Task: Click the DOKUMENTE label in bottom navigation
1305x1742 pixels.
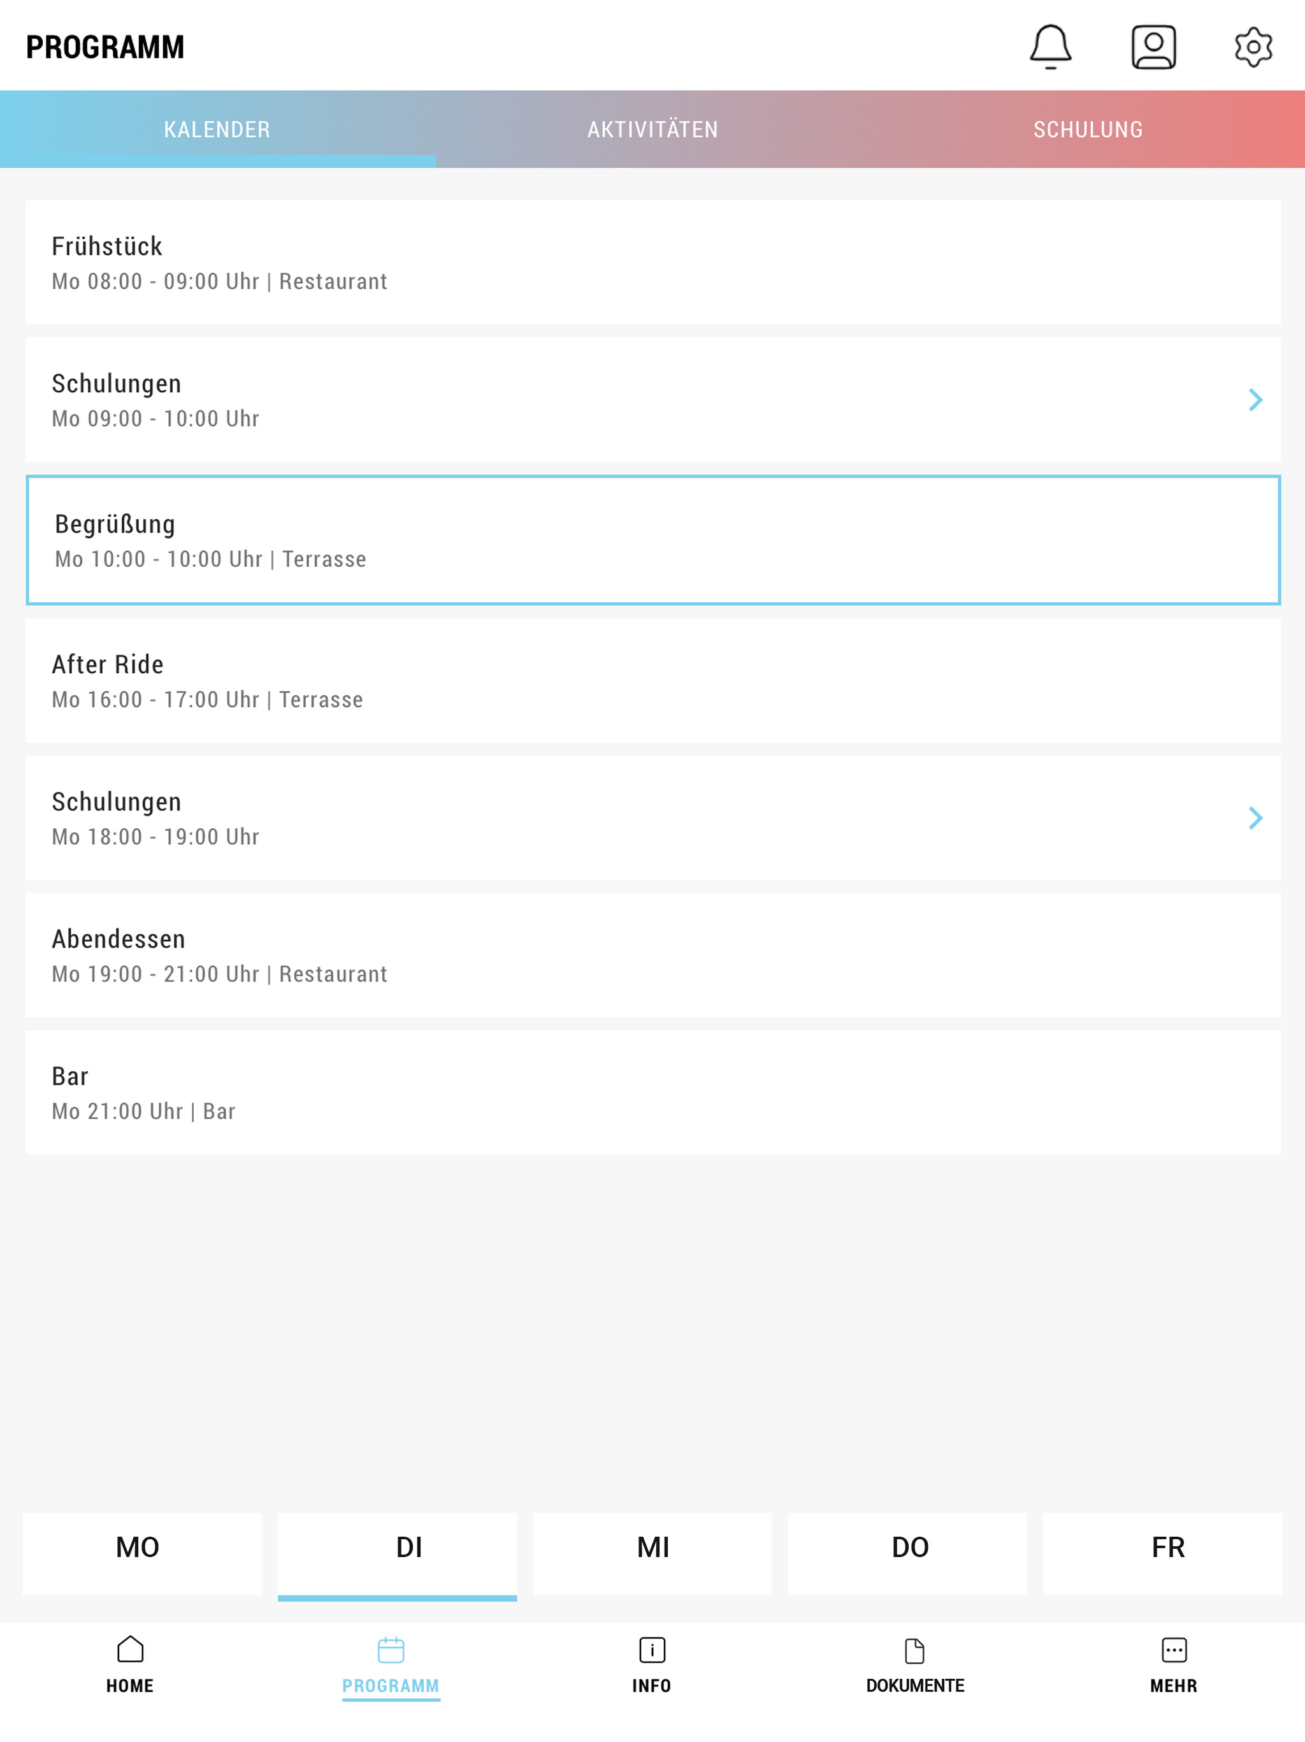Action: [x=916, y=1686]
